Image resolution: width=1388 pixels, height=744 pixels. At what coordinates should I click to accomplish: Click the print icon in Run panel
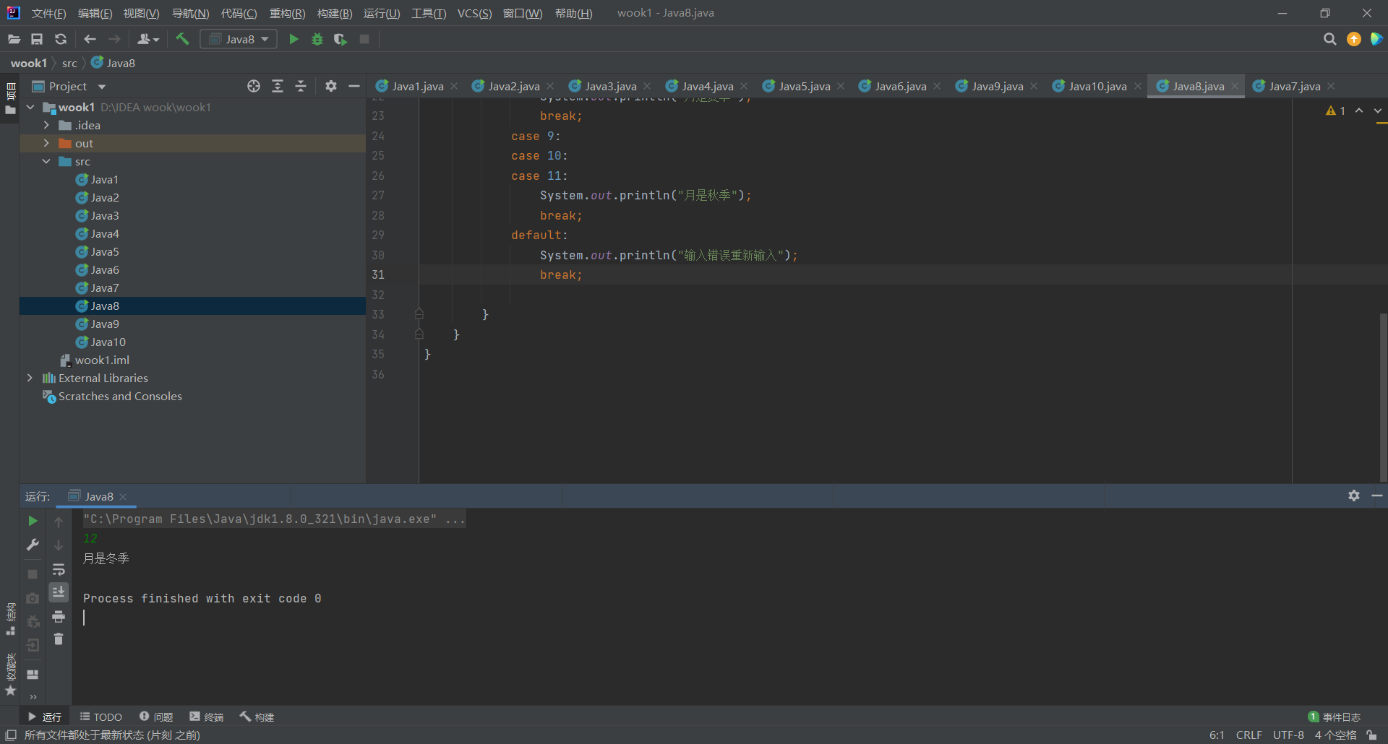59,616
